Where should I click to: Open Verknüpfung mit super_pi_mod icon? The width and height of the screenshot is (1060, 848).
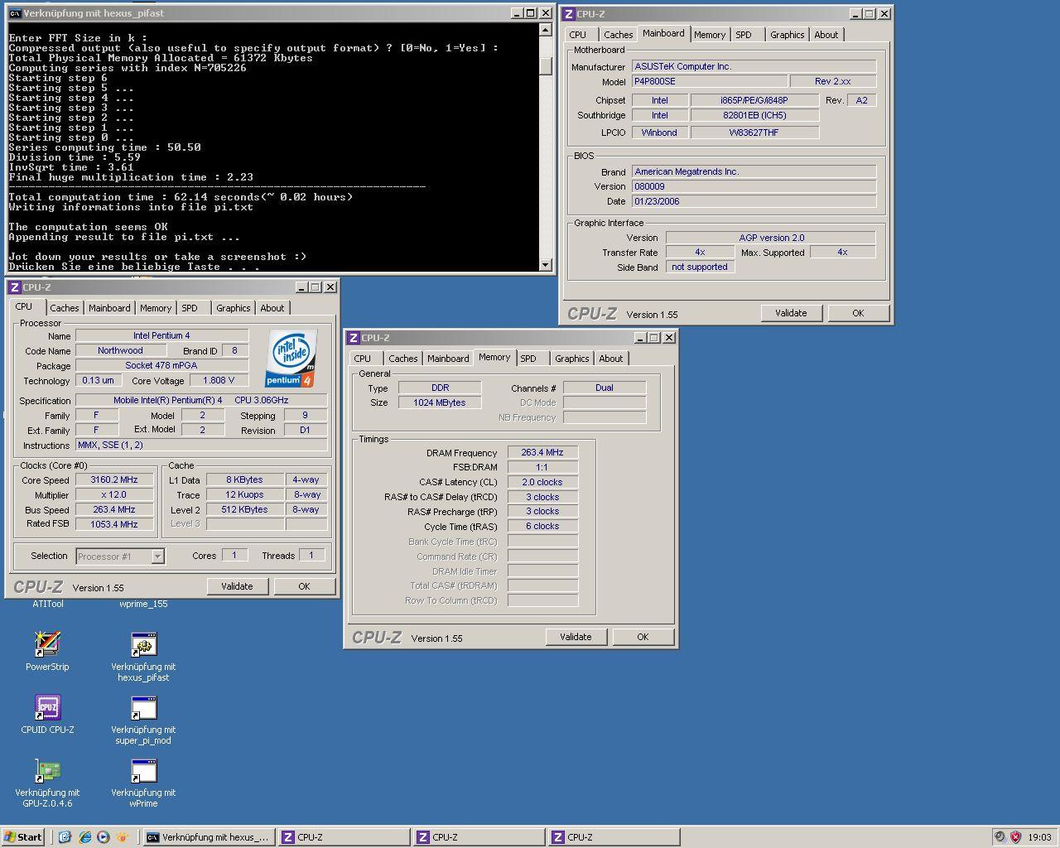143,720
